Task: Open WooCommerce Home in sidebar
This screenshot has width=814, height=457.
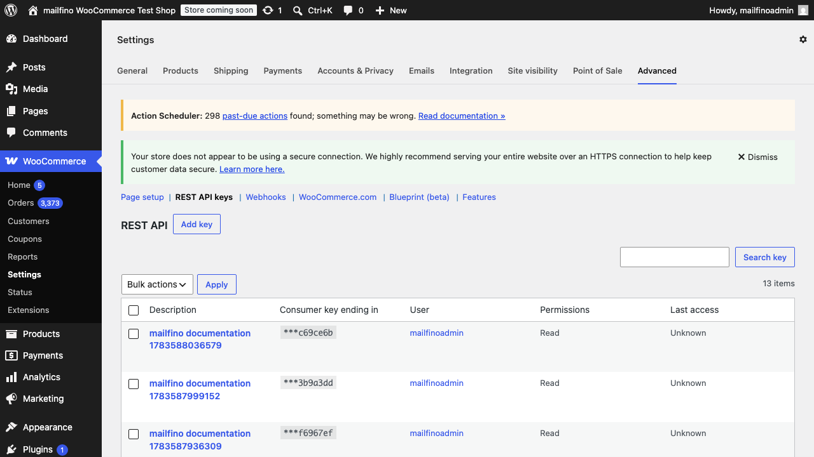Action: [19, 185]
